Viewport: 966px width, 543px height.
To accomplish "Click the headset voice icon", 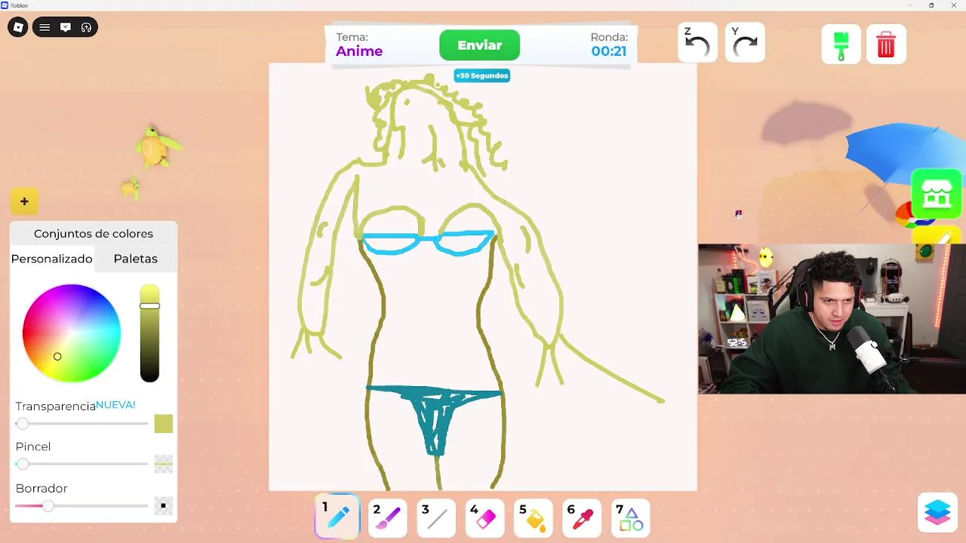I will coord(86,27).
